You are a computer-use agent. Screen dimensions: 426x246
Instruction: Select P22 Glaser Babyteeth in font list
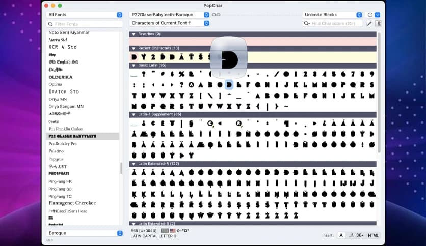[x=83, y=136]
